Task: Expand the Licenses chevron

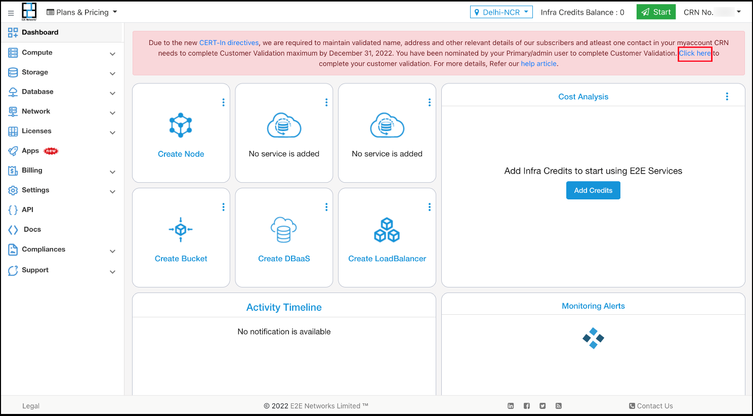Action: 113,133
